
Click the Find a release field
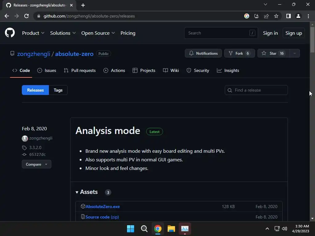click(256, 90)
